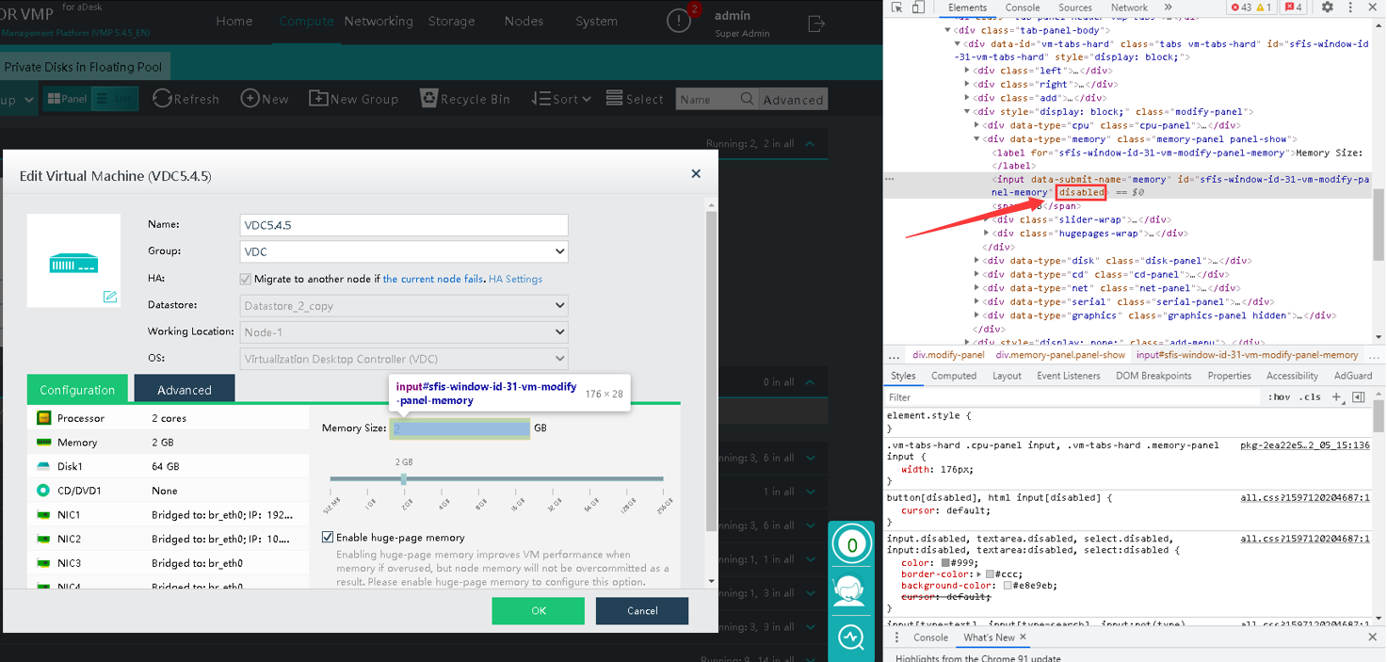
Task: Open the Group dropdown showing VDC
Action: pos(404,251)
